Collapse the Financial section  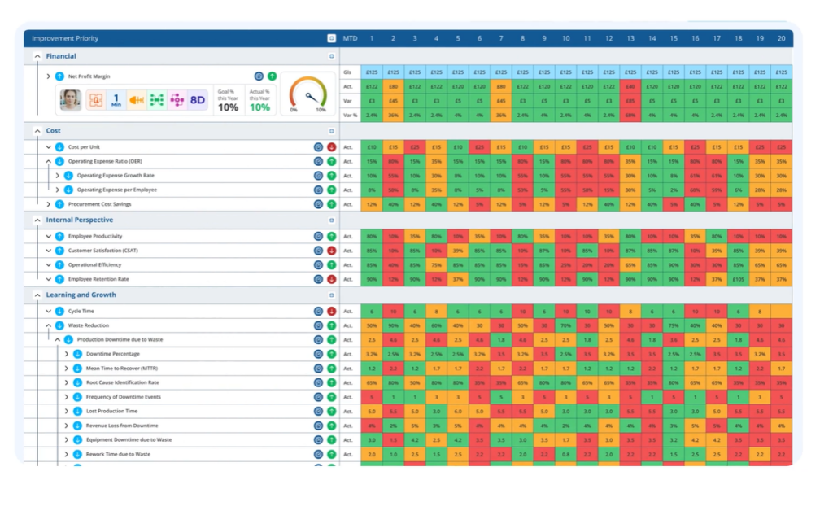(x=37, y=56)
